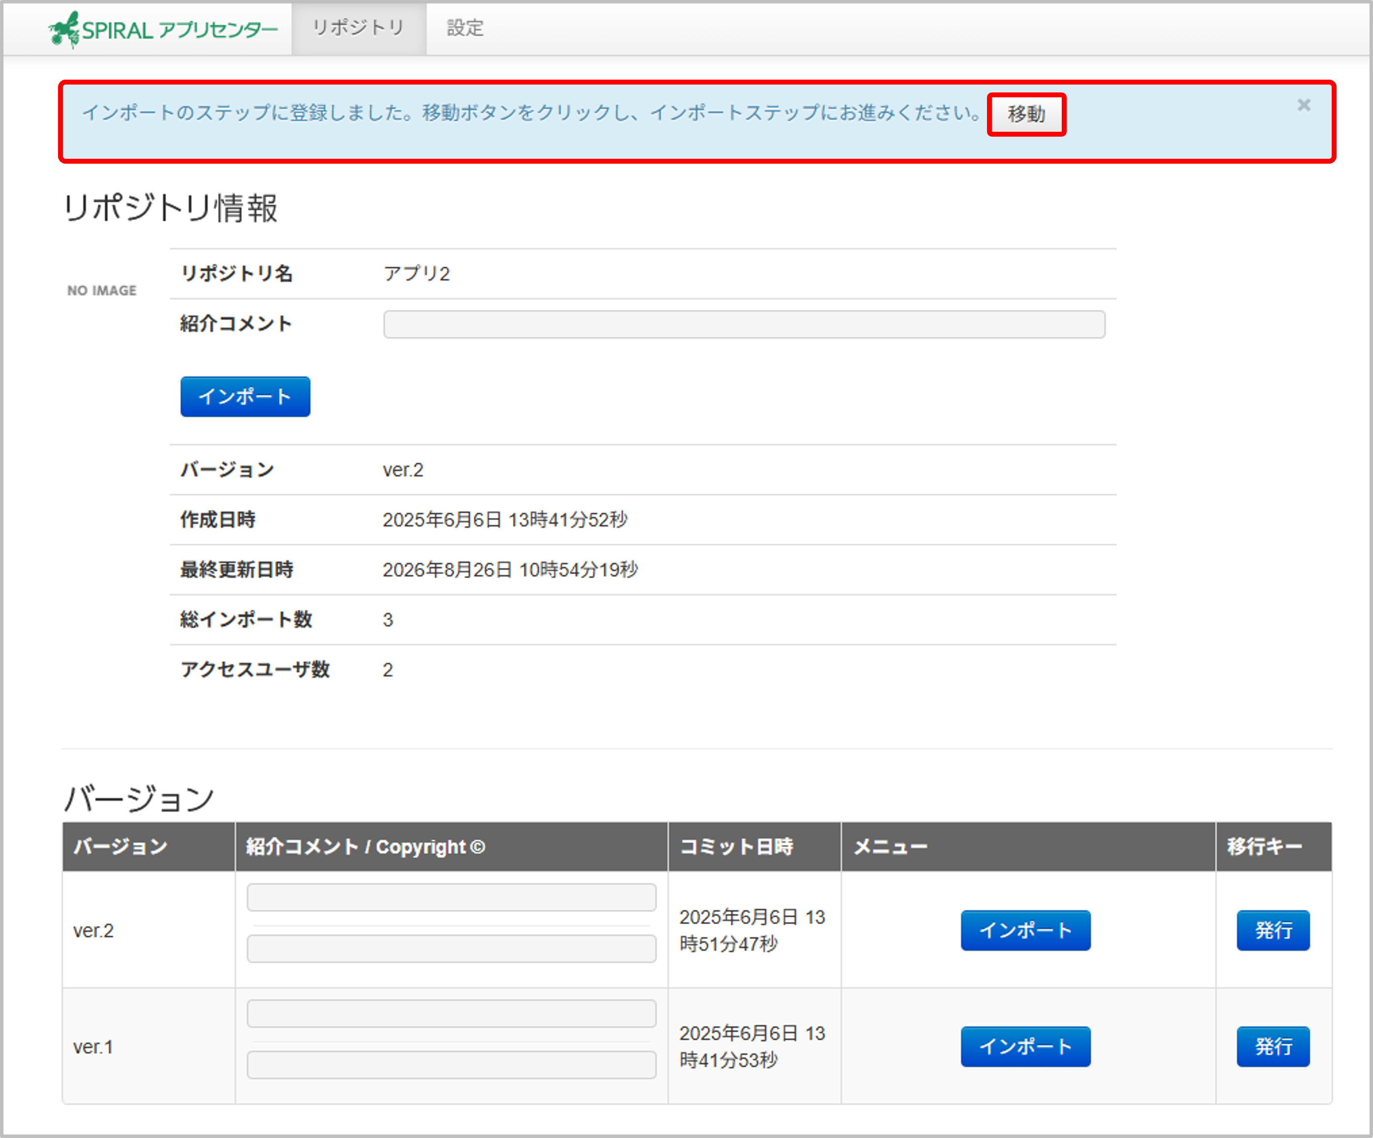
Task: Open the 設定 tab
Action: [465, 28]
